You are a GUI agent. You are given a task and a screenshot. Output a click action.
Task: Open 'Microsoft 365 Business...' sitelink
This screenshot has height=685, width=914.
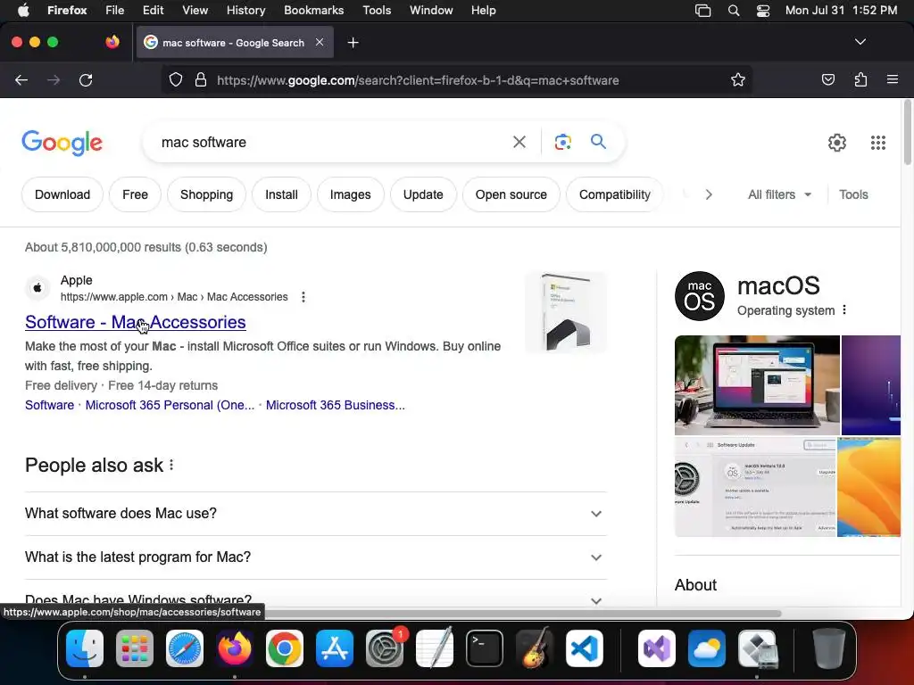336,406
